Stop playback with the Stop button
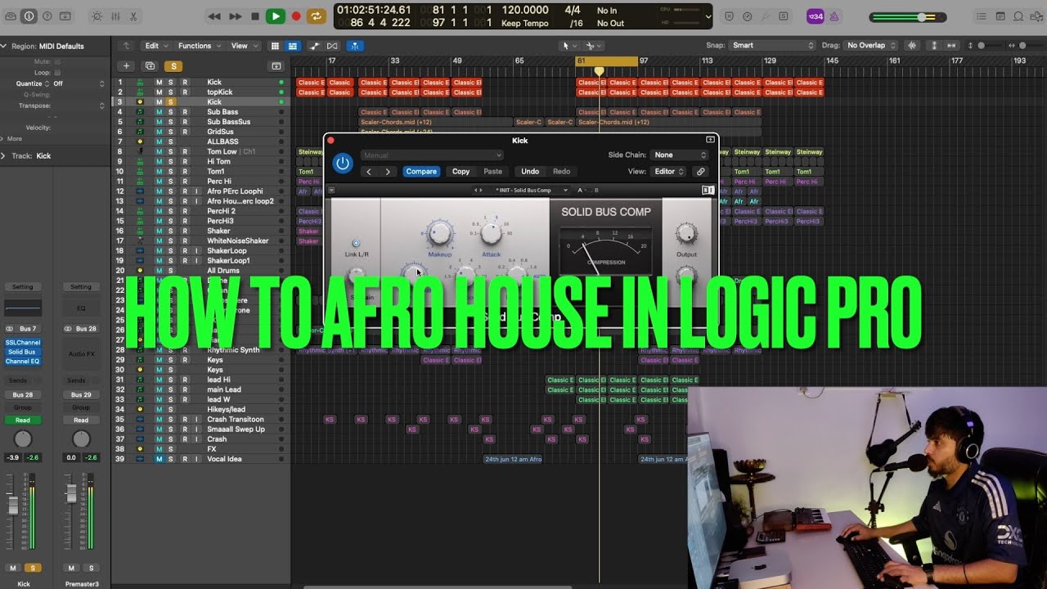 pyautogui.click(x=255, y=16)
